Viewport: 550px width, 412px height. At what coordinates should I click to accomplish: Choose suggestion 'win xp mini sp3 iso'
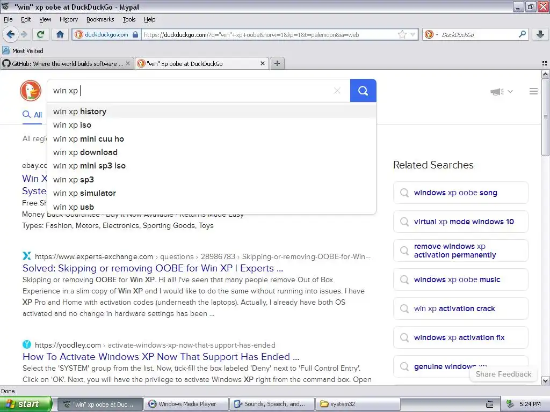tap(212, 166)
